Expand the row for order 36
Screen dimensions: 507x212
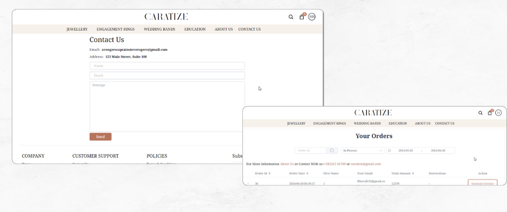tap(248, 183)
